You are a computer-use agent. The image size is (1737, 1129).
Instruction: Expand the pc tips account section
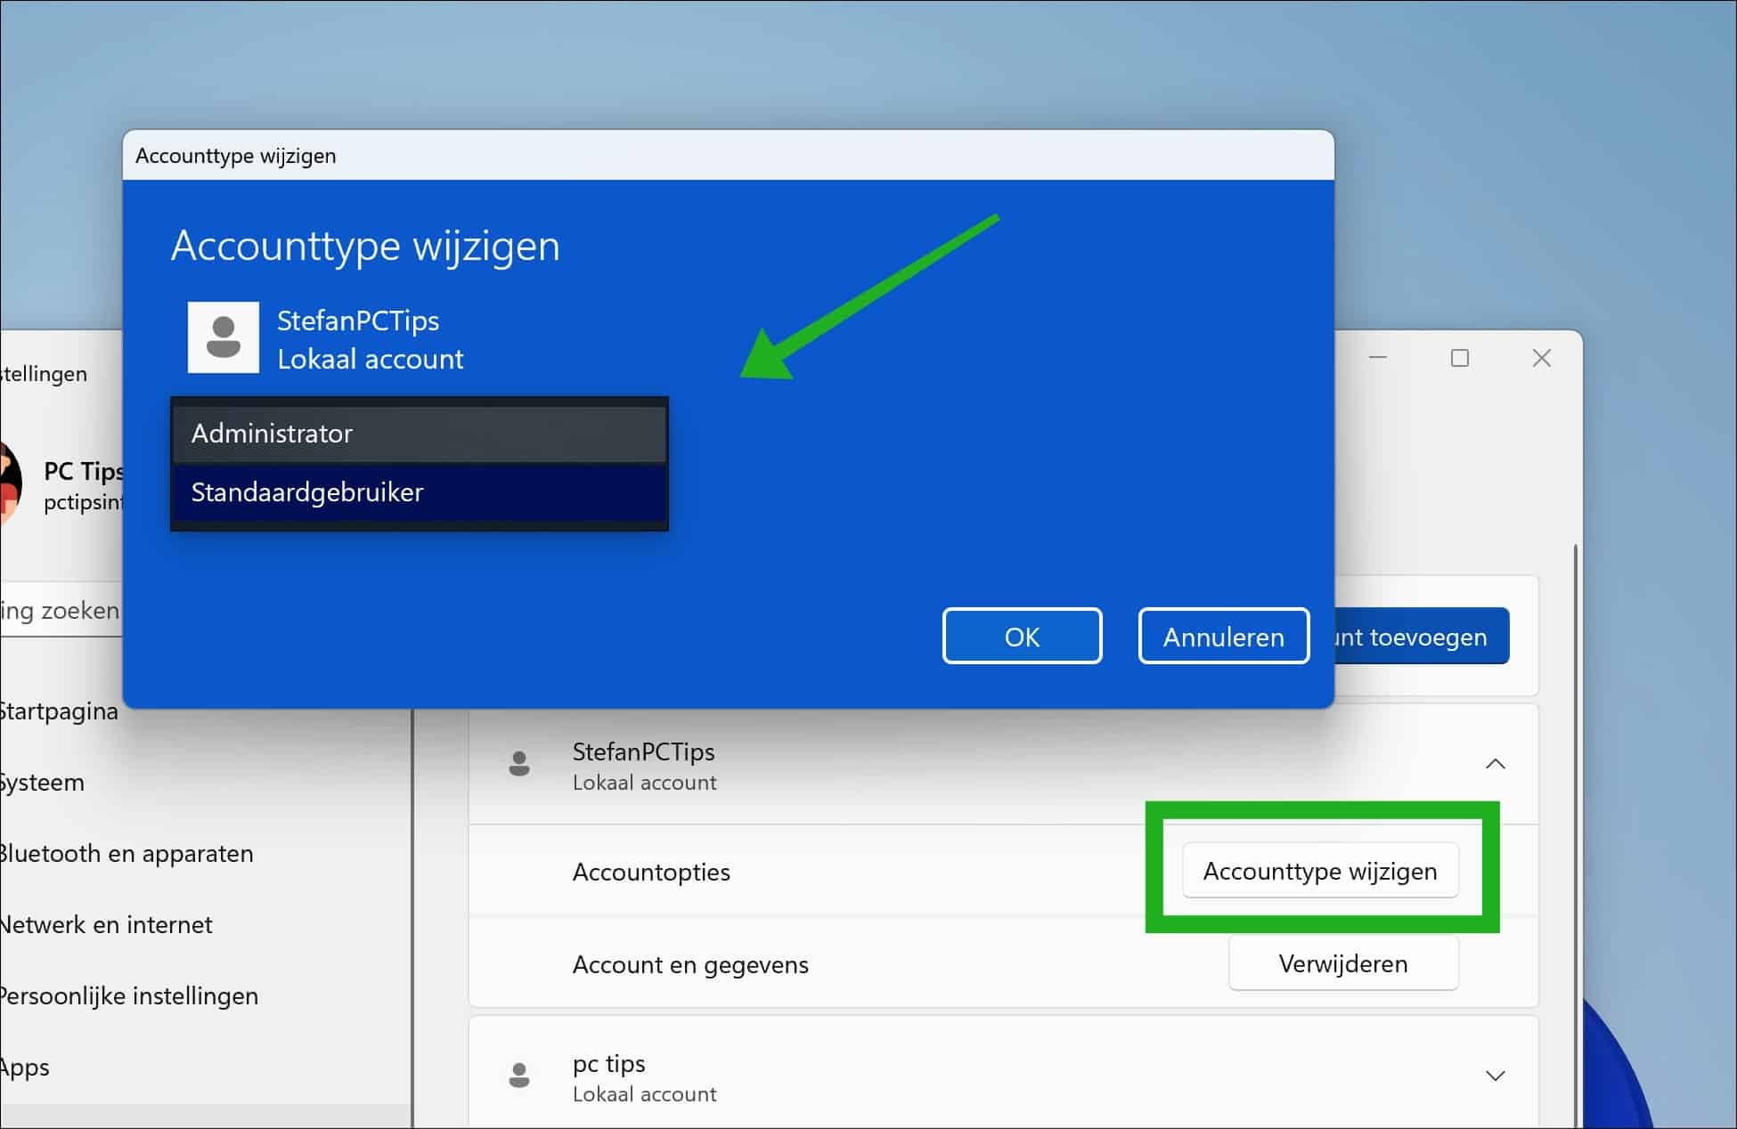pyautogui.click(x=1496, y=1076)
